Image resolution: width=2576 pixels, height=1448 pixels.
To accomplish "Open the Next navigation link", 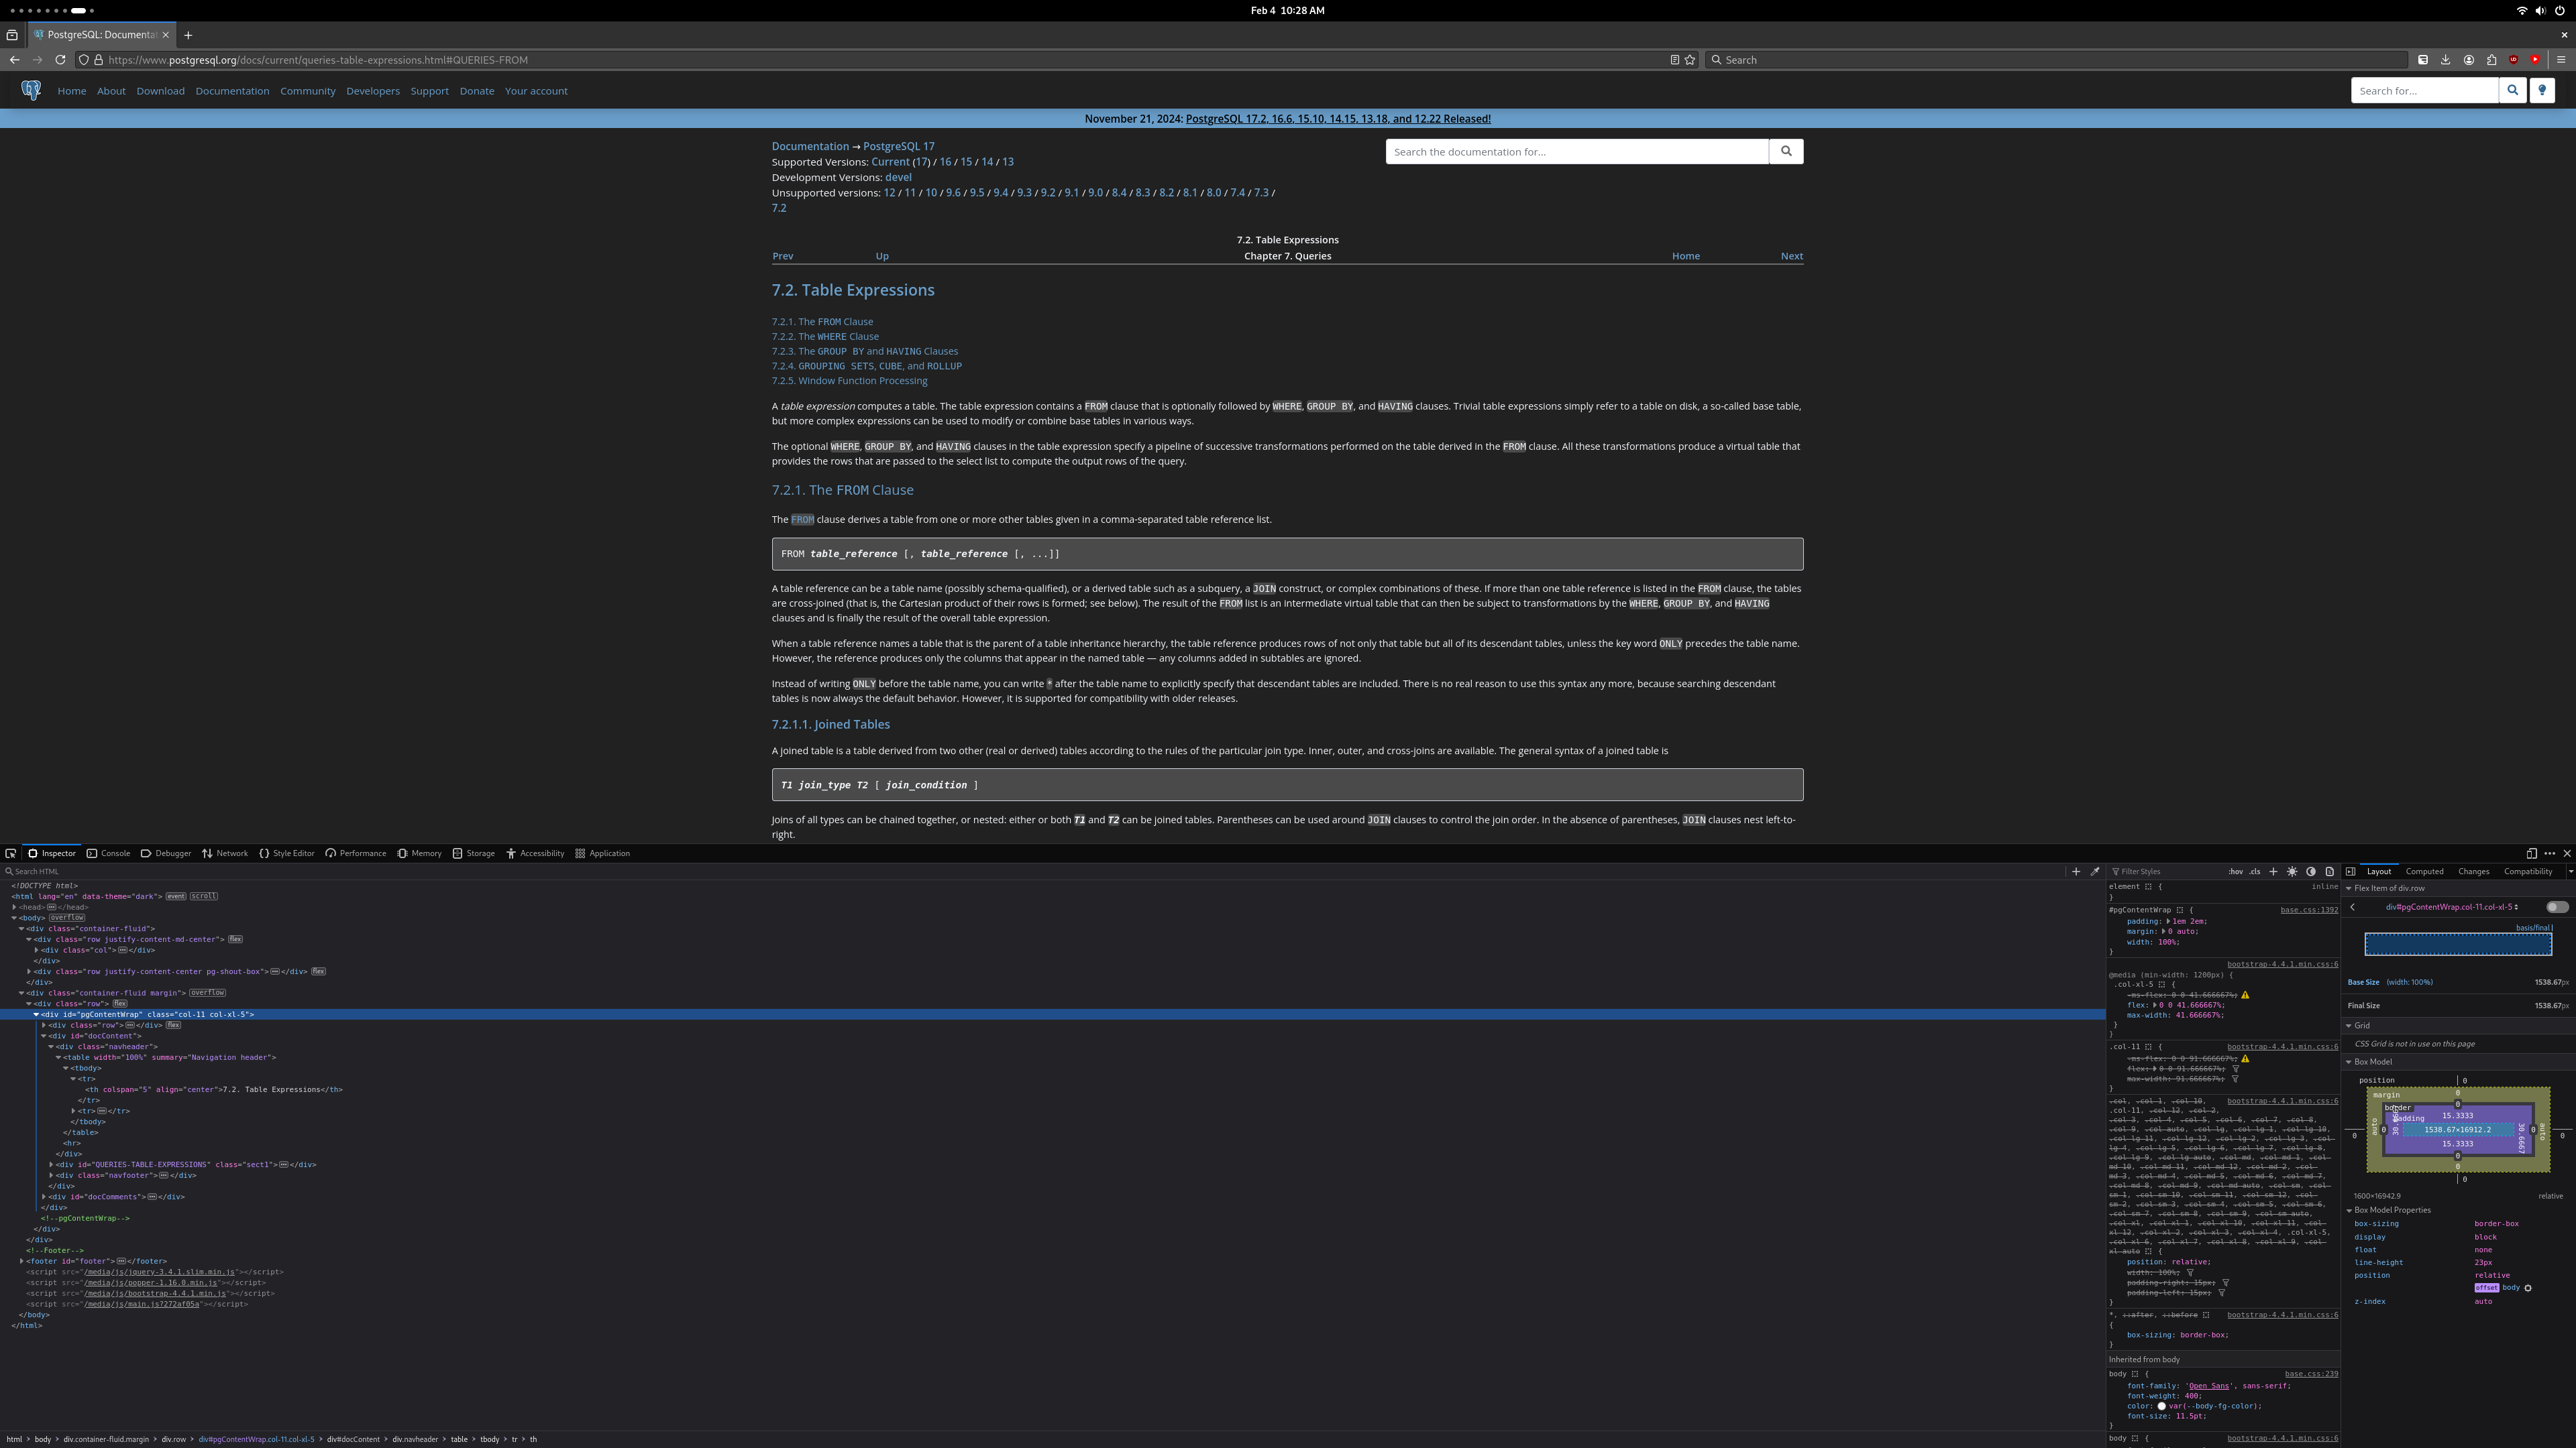I will click(1791, 256).
